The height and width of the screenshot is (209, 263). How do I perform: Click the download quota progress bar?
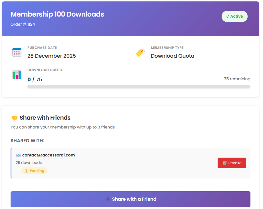(139, 87)
